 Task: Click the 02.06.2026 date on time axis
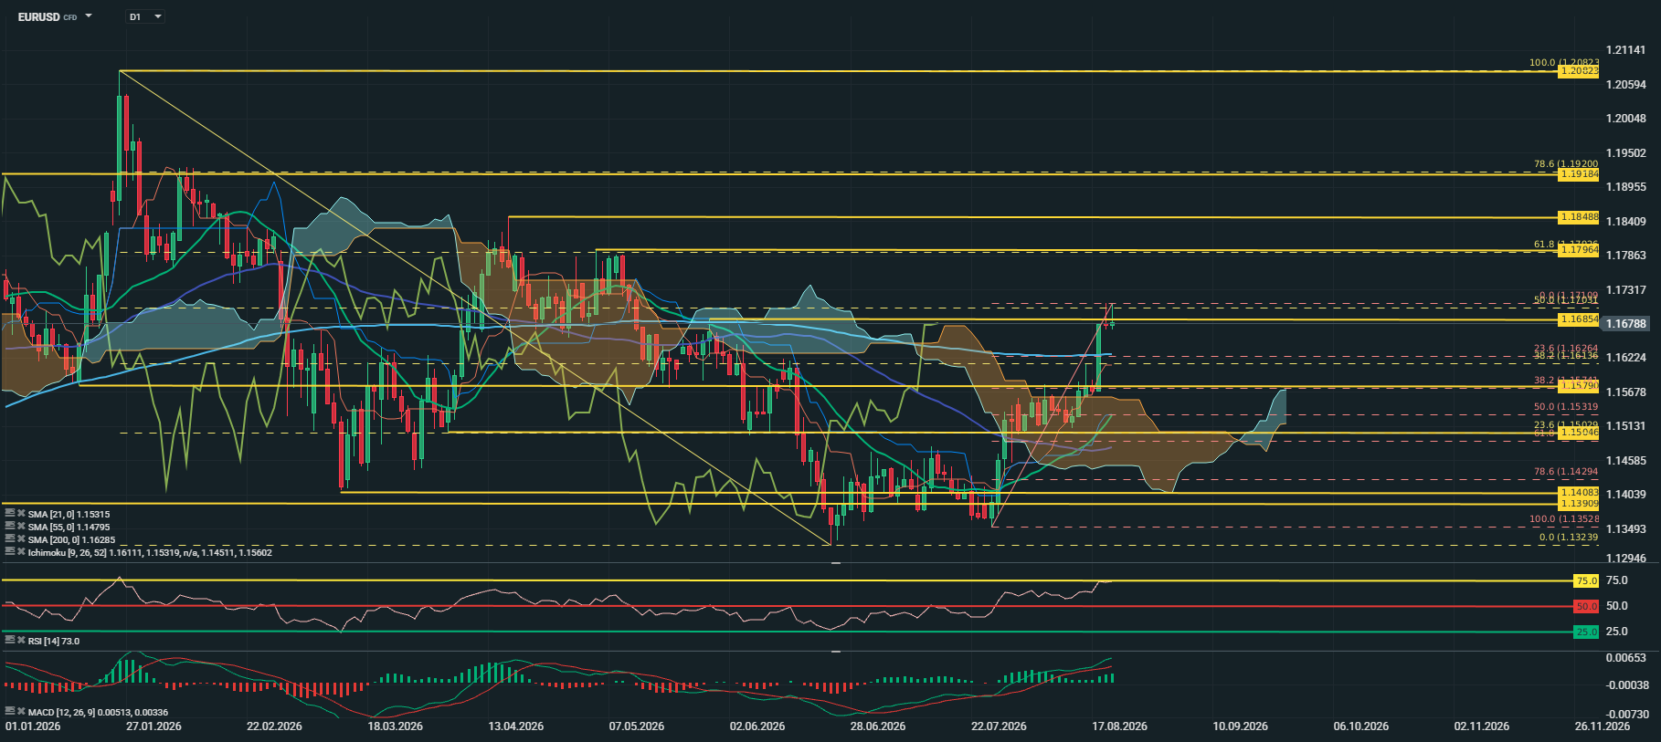tap(756, 726)
